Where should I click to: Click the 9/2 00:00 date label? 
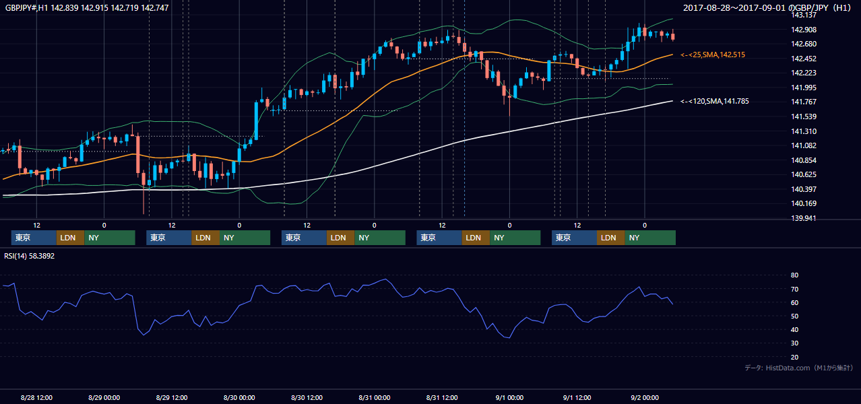pyautogui.click(x=645, y=398)
